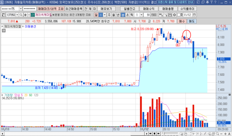This screenshot has height=136, width=232.
Task: Click the speaker sound icon
Action: pos(26,15)
